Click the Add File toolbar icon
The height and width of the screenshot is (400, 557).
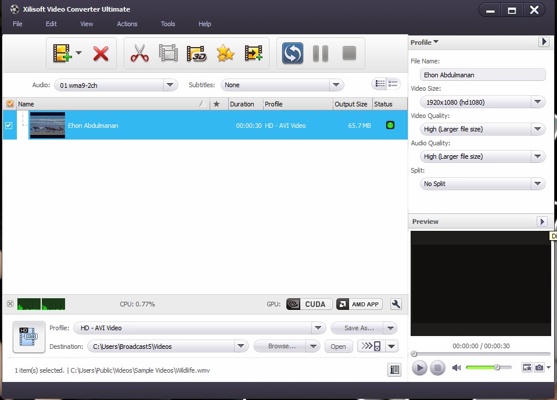tap(63, 53)
